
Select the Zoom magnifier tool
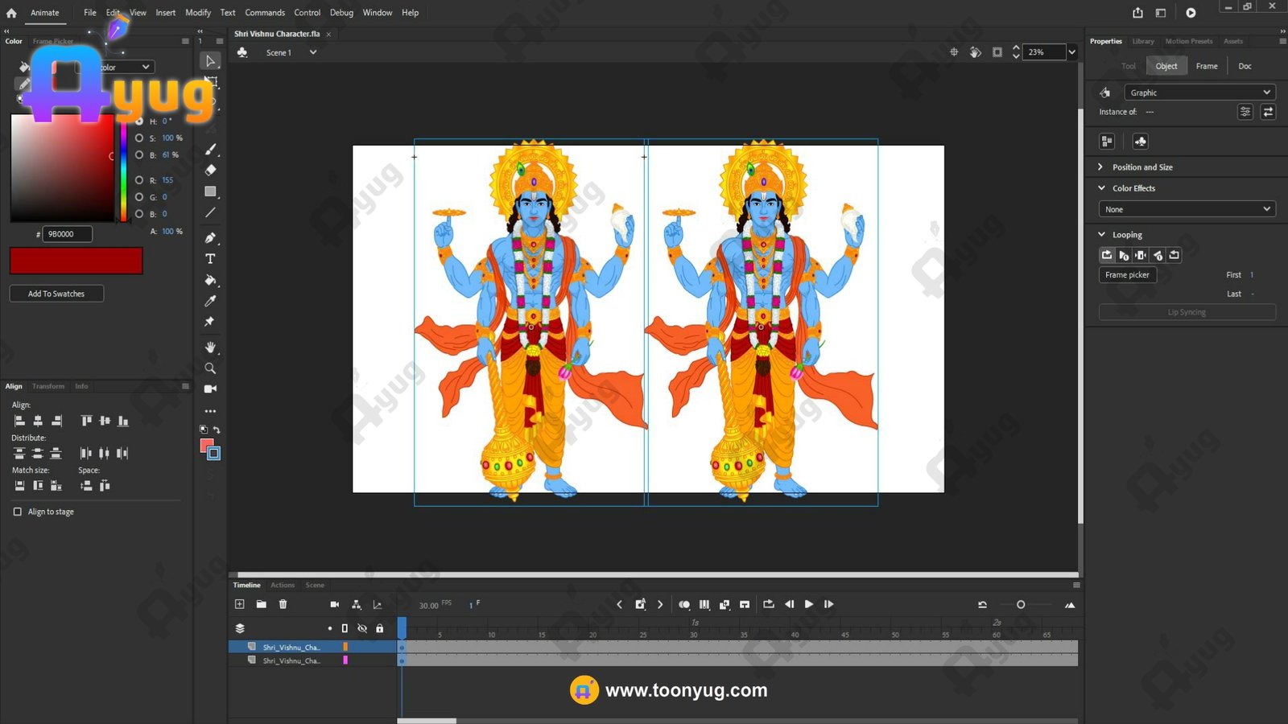[x=210, y=368]
